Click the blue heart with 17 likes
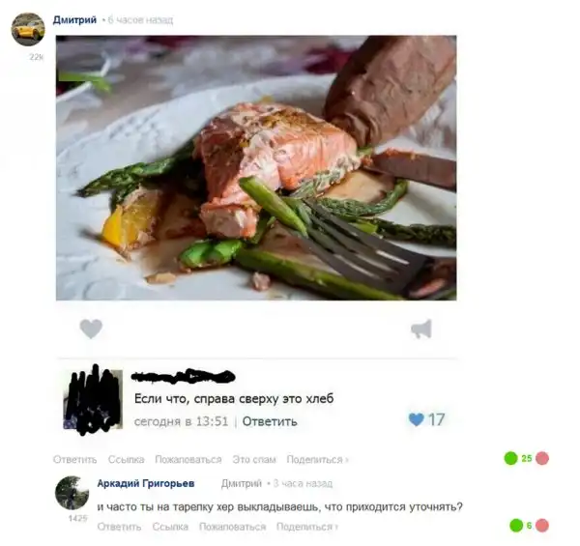Screen dimensions: 580x546 pos(417,419)
